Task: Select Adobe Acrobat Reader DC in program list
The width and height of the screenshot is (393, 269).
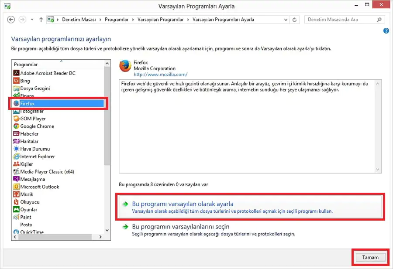Action: pos(43,73)
